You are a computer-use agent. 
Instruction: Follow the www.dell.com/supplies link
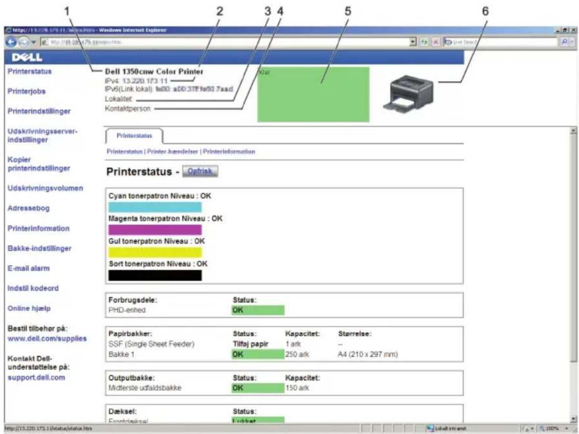click(47, 338)
